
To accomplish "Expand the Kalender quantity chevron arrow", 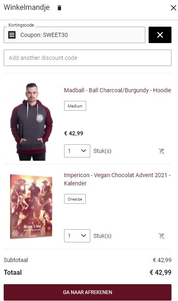I will coord(84,236).
